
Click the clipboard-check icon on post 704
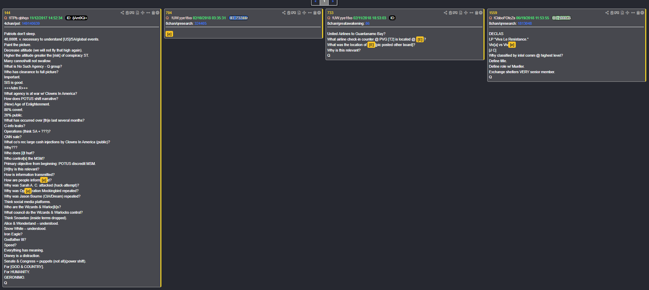click(289, 13)
